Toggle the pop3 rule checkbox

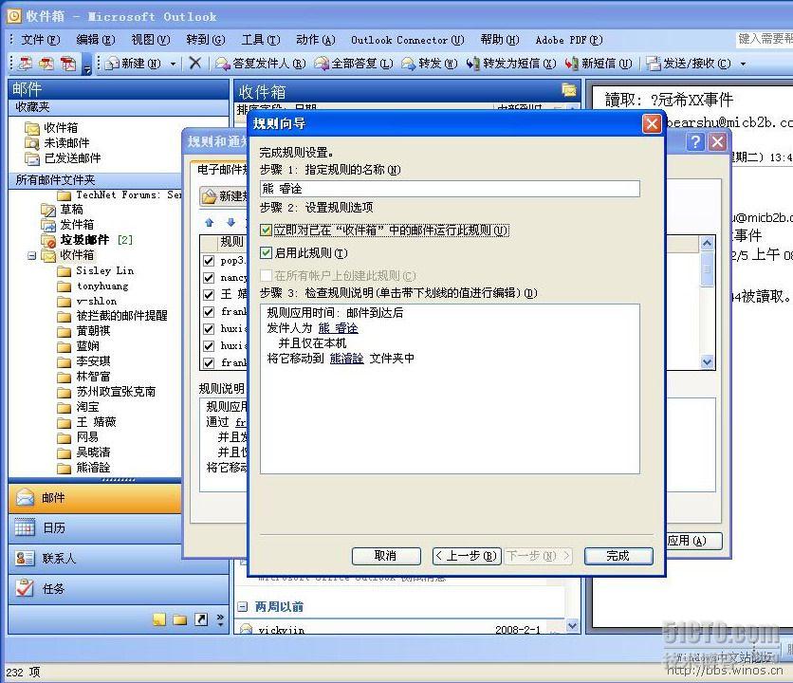(208, 261)
